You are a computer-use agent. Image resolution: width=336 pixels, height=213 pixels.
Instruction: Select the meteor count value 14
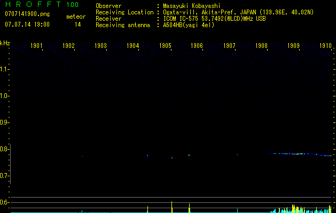[x=78, y=24]
